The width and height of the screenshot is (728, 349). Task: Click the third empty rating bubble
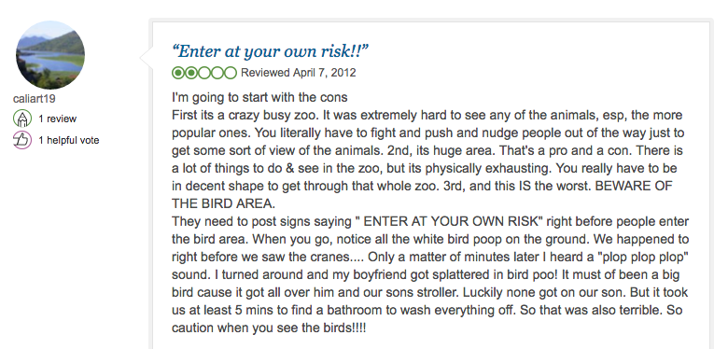pos(204,73)
